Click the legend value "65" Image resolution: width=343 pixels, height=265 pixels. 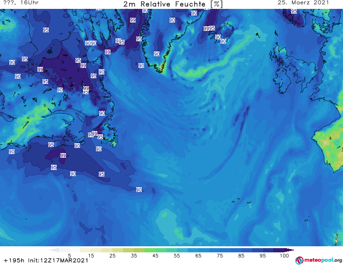pyautogui.click(x=198, y=256)
